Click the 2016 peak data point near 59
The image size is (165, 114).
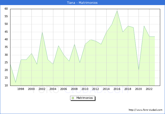pos(117,11)
